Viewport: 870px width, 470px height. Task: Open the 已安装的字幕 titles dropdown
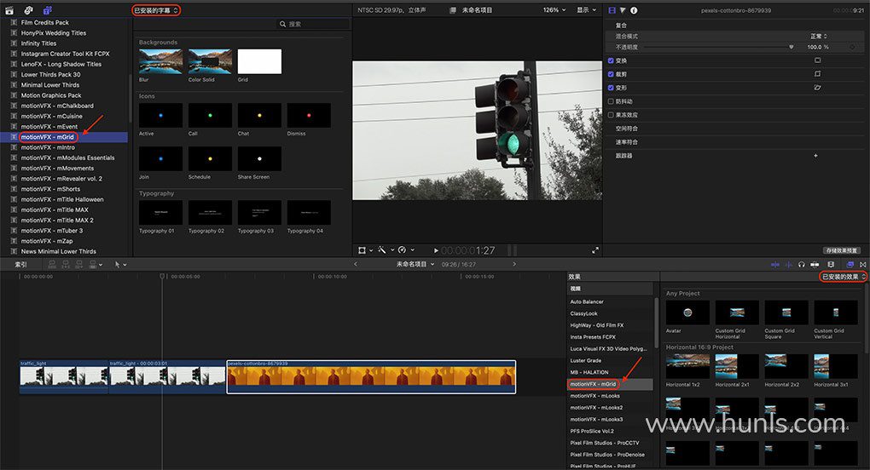pyautogui.click(x=157, y=10)
